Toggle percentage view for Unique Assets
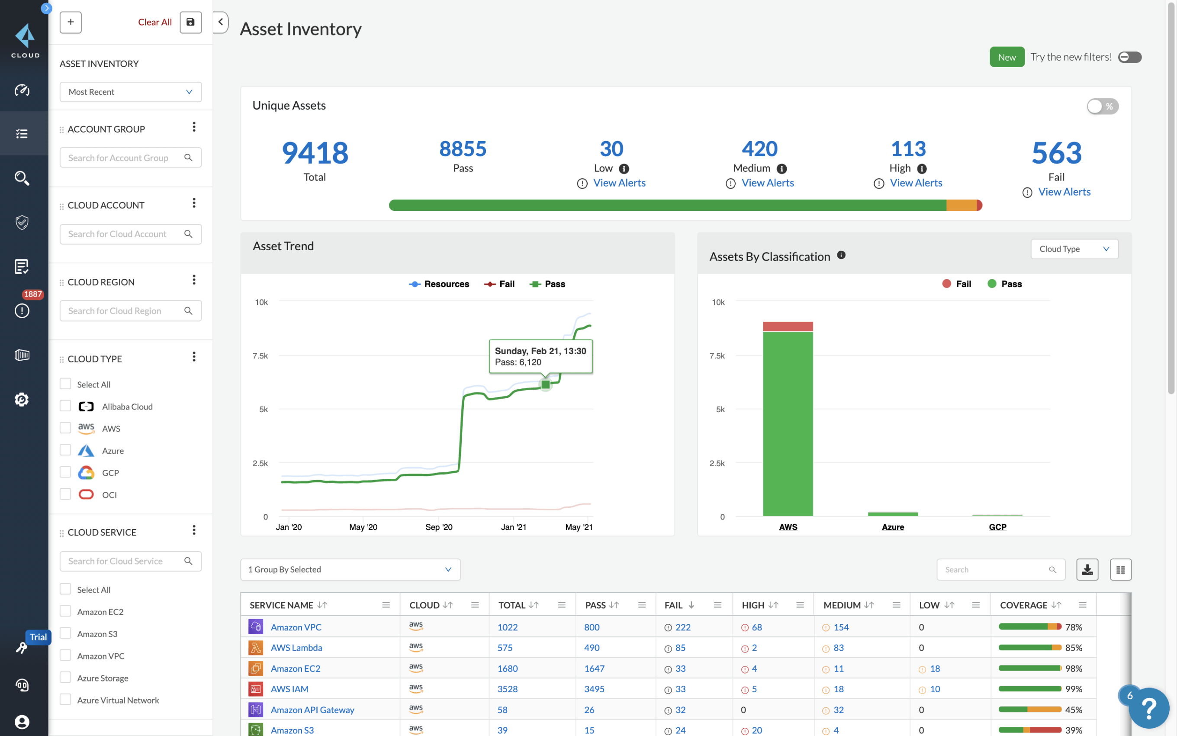 click(x=1102, y=106)
